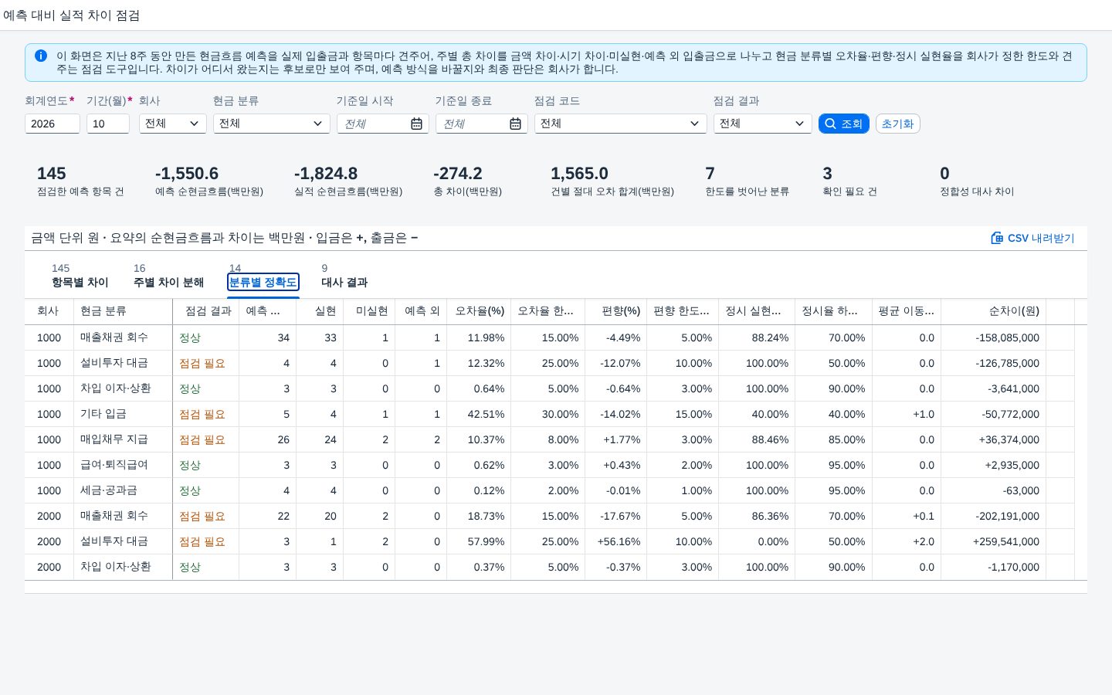The image size is (1112, 695).
Task: Select the 분류별 정확도 tab
Action: pyautogui.click(x=263, y=282)
